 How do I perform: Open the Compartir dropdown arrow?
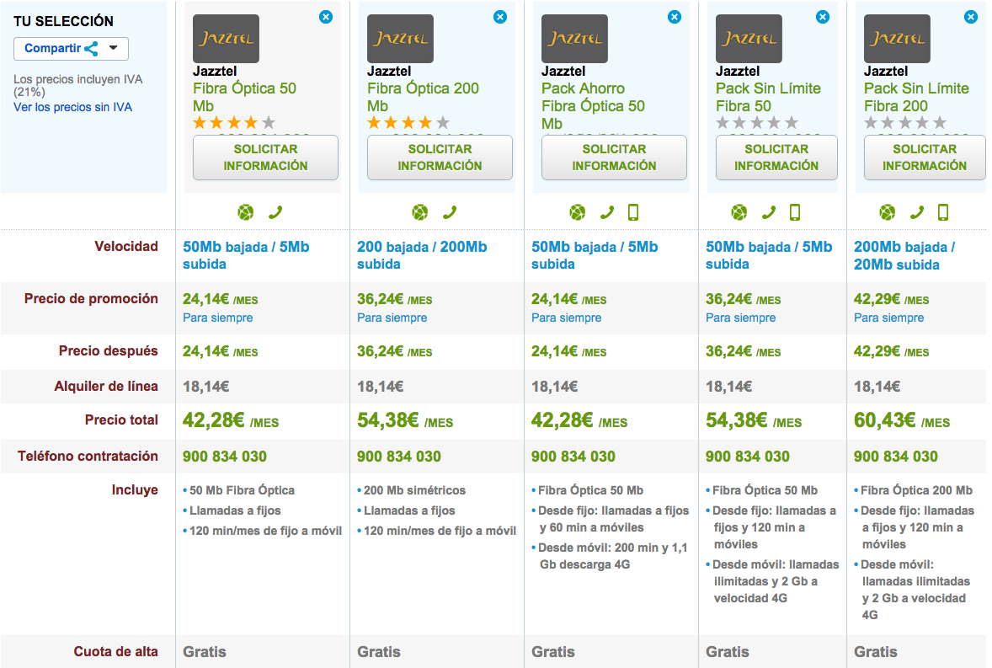tap(113, 48)
